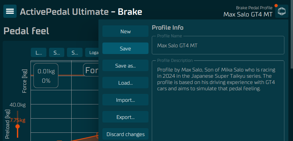This screenshot has height=141, width=293.
Task: Select the 'Loga' curve preset button
Action: point(92,52)
